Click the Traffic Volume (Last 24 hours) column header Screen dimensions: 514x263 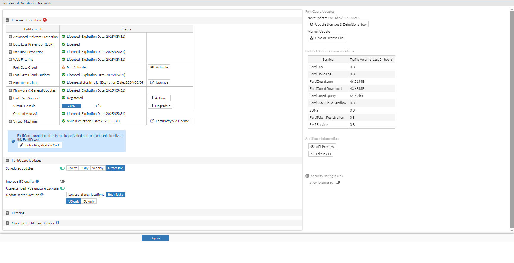coord(372,60)
